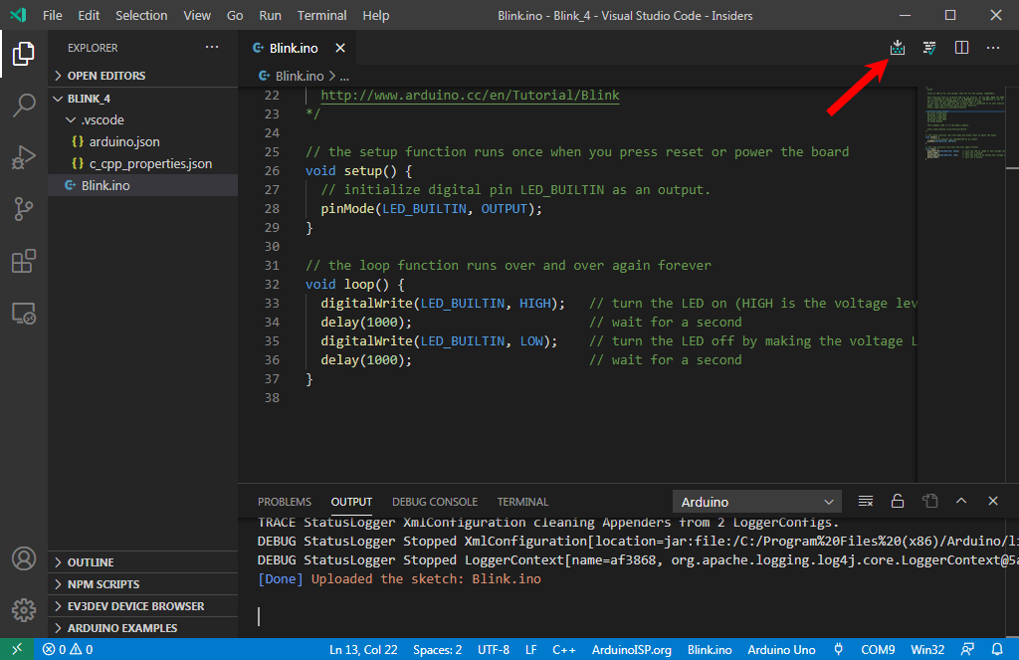This screenshot has height=660, width=1019.
Task: Select the COM9 serial port
Action: pyautogui.click(x=877, y=649)
